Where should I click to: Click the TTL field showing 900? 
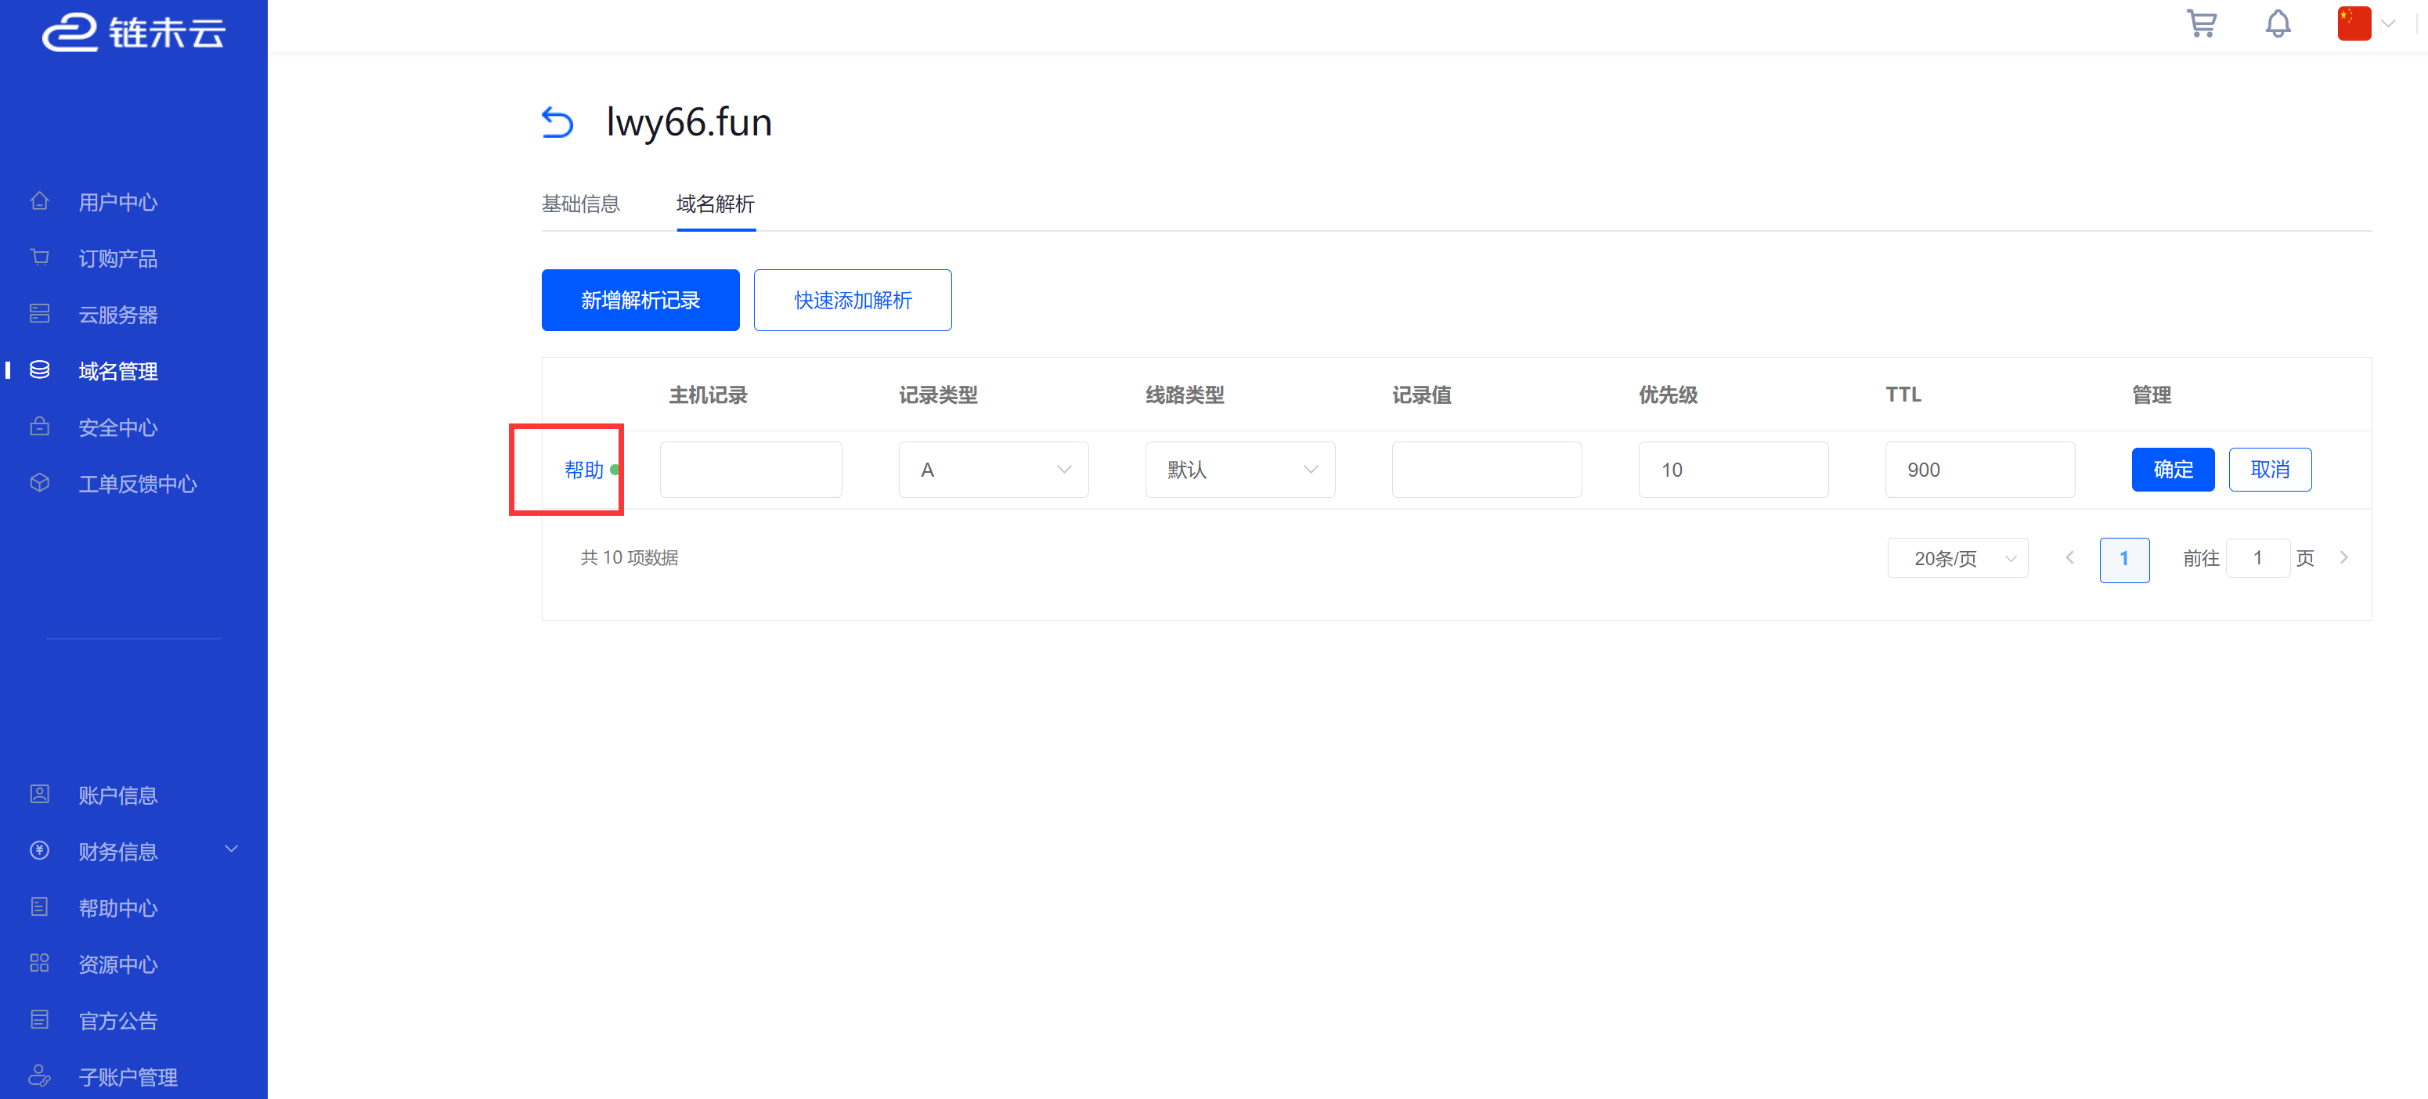[x=1979, y=470]
